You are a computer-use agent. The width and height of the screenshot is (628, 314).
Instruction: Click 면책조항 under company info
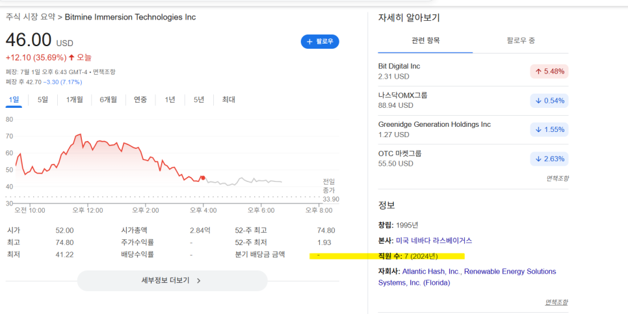point(556,302)
